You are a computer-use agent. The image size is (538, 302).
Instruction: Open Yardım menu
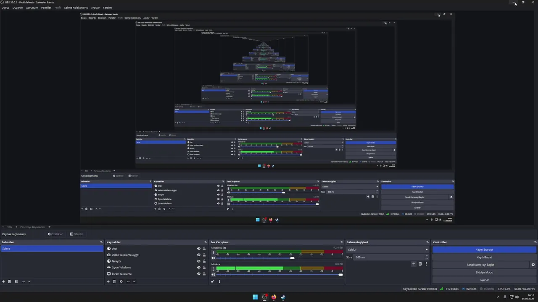pyautogui.click(x=108, y=8)
